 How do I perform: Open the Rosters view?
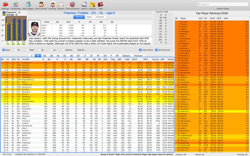tap(61, 5)
